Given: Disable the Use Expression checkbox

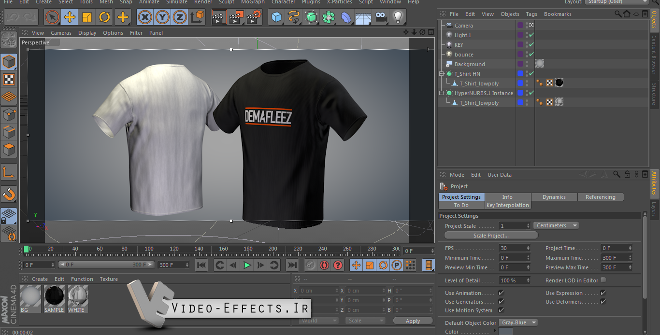Looking at the screenshot, I should click(x=603, y=293).
